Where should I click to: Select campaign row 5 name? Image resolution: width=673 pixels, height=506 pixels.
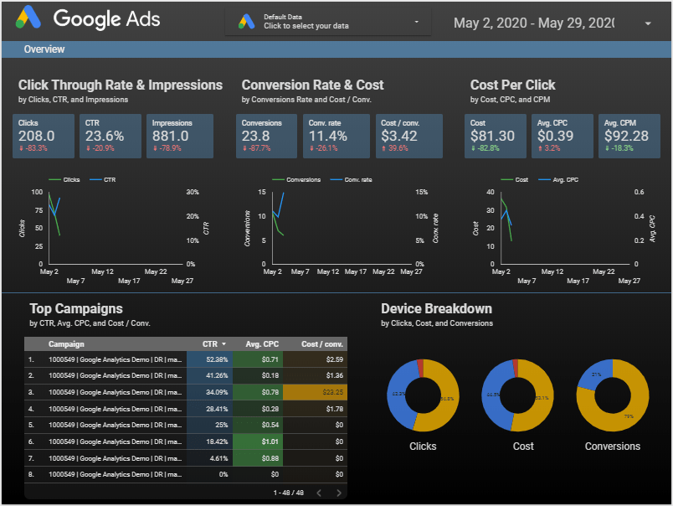point(115,425)
